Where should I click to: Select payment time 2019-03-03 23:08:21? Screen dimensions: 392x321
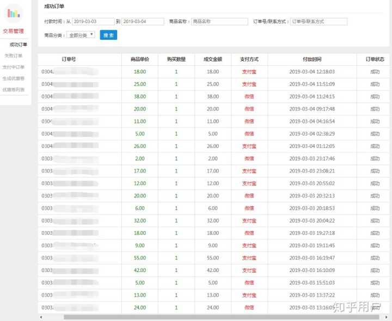[312, 171]
